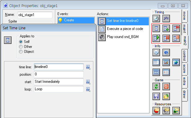Viewport: 191px width, 118px height.
Task: Click the time line field containing timeline0
Action: tap(59, 67)
